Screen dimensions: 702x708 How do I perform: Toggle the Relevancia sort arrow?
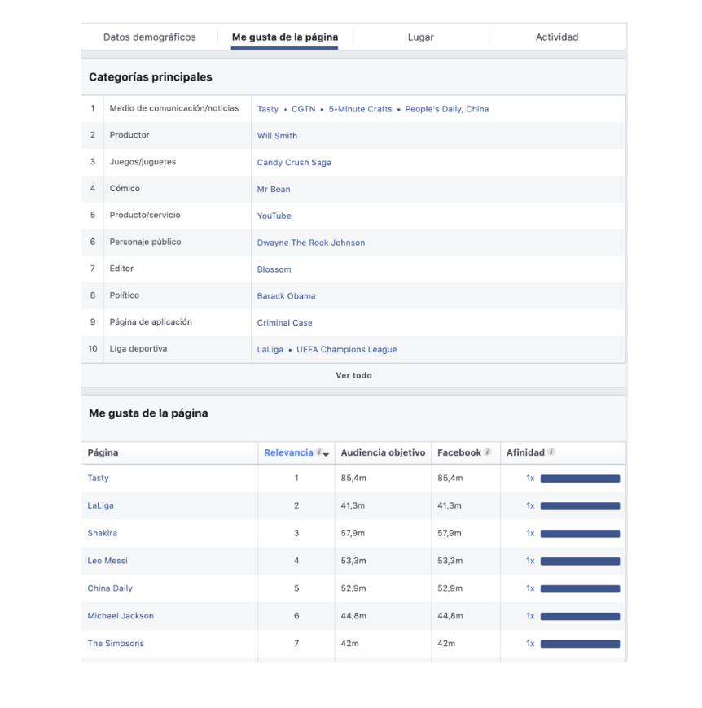point(327,454)
